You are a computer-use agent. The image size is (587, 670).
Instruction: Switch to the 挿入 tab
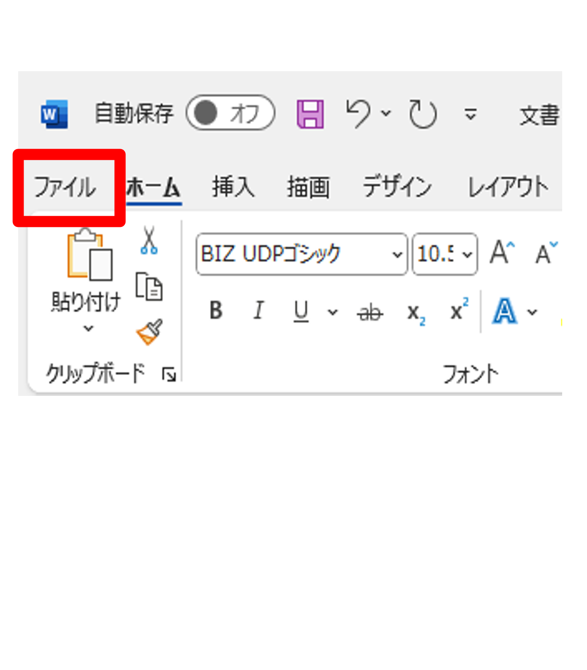(233, 187)
